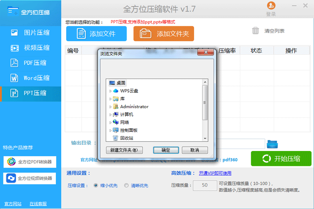The height and width of the screenshot is (209, 314).
Task: Open the 在线客服 support link
Action: point(38,204)
